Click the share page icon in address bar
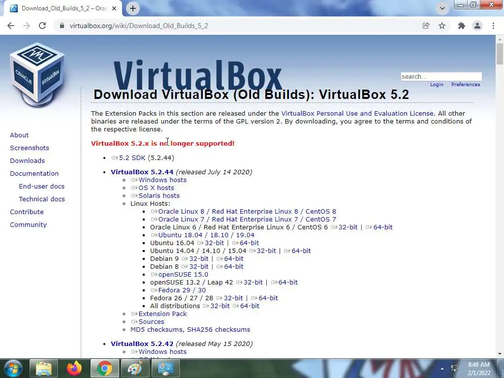The width and height of the screenshot is (504, 378). [426, 26]
